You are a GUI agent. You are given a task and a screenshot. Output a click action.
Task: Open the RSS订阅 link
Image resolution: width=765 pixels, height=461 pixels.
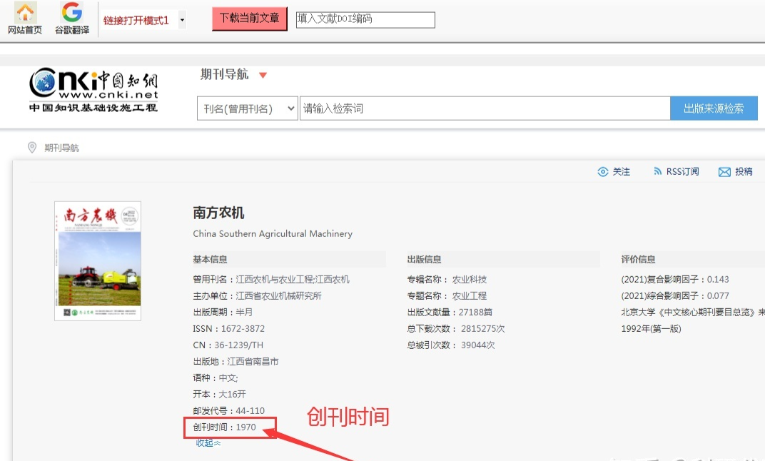coord(682,172)
